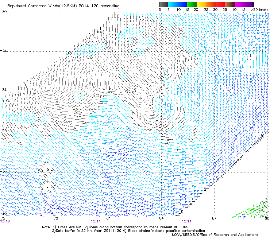
Task: Click the note line 'Times are GMT'
Action: click(x=69, y=227)
